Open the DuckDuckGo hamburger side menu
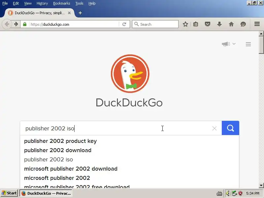The height and width of the screenshot is (198, 264). point(248,44)
